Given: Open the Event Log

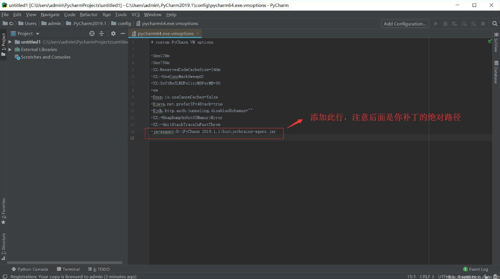Looking at the screenshot, I should click(476, 269).
